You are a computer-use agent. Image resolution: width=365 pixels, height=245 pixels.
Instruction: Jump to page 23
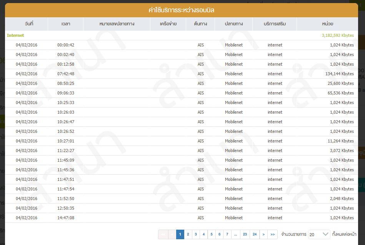pos(245,234)
